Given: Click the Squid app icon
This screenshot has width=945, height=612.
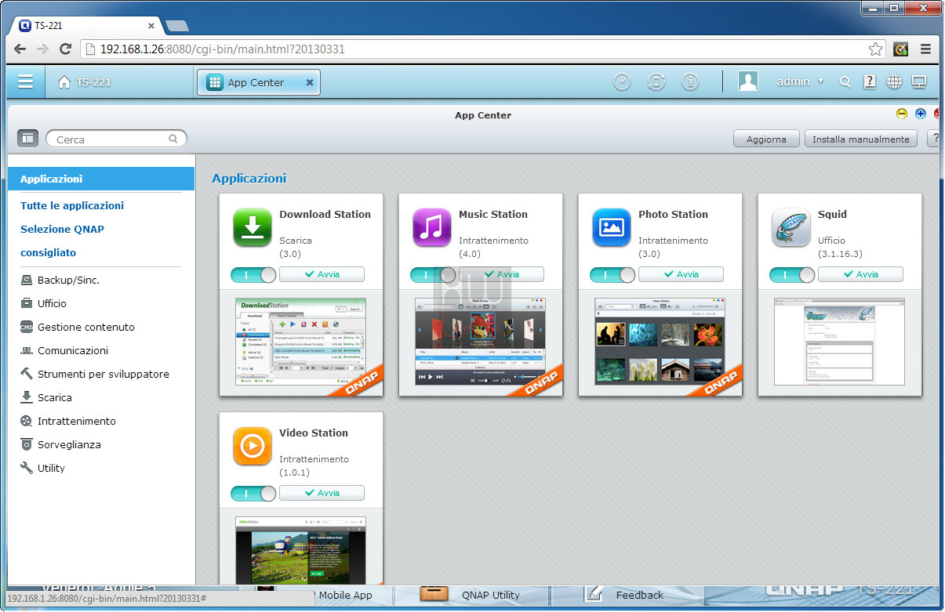Looking at the screenshot, I should click(791, 227).
